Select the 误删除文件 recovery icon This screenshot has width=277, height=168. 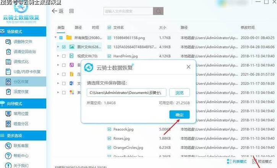(x=8, y=42)
